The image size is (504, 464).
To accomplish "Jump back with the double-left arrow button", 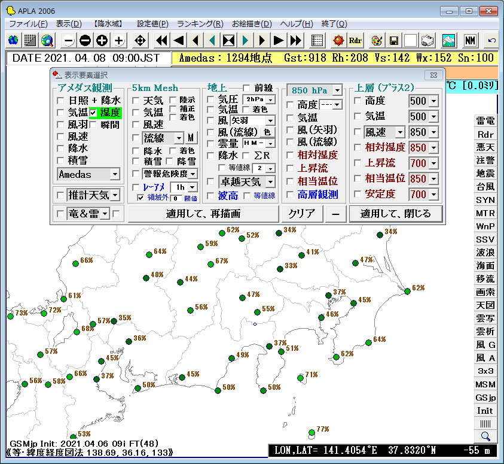I will 161,41.
